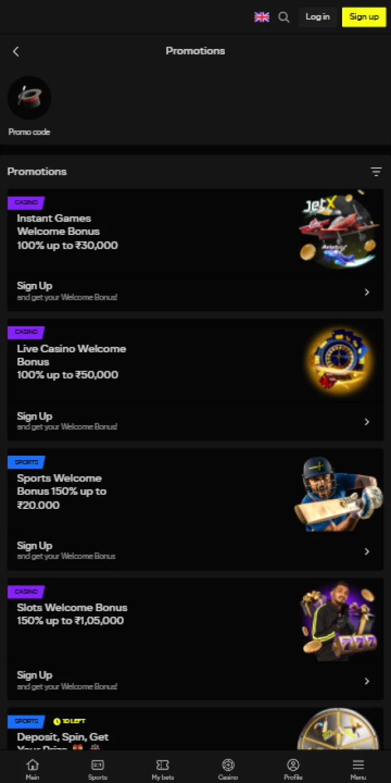Click the yellow Sign up button
391x783 pixels.
pyautogui.click(x=364, y=17)
